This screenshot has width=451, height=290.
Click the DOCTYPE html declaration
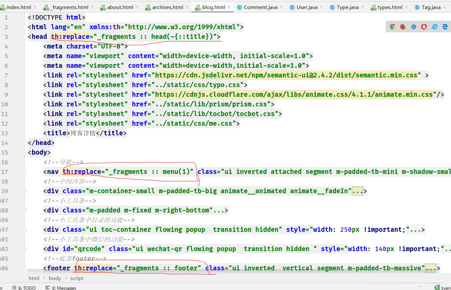click(57, 17)
